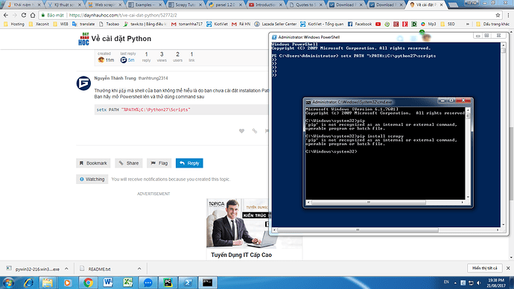Switch to the Web scraping tab
The width and height of the screenshot is (514, 289).
[x=104, y=5]
